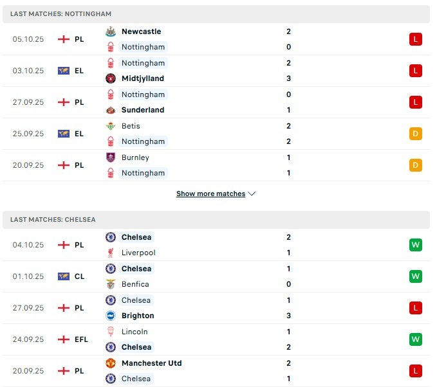
Task: Click the England flag beside 27.09.25 Sunderland match
Action: pyautogui.click(x=63, y=102)
